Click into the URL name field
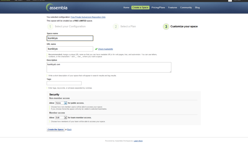This screenshot has height=144, width=248. click(70, 49)
